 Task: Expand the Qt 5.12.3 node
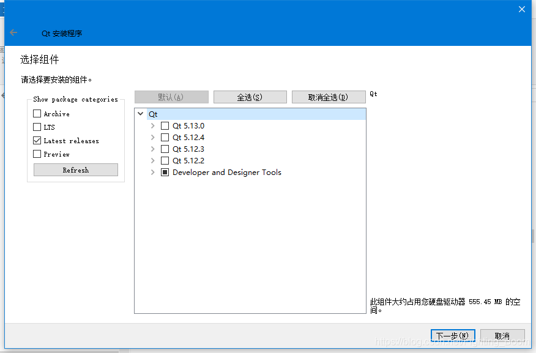tap(152, 149)
